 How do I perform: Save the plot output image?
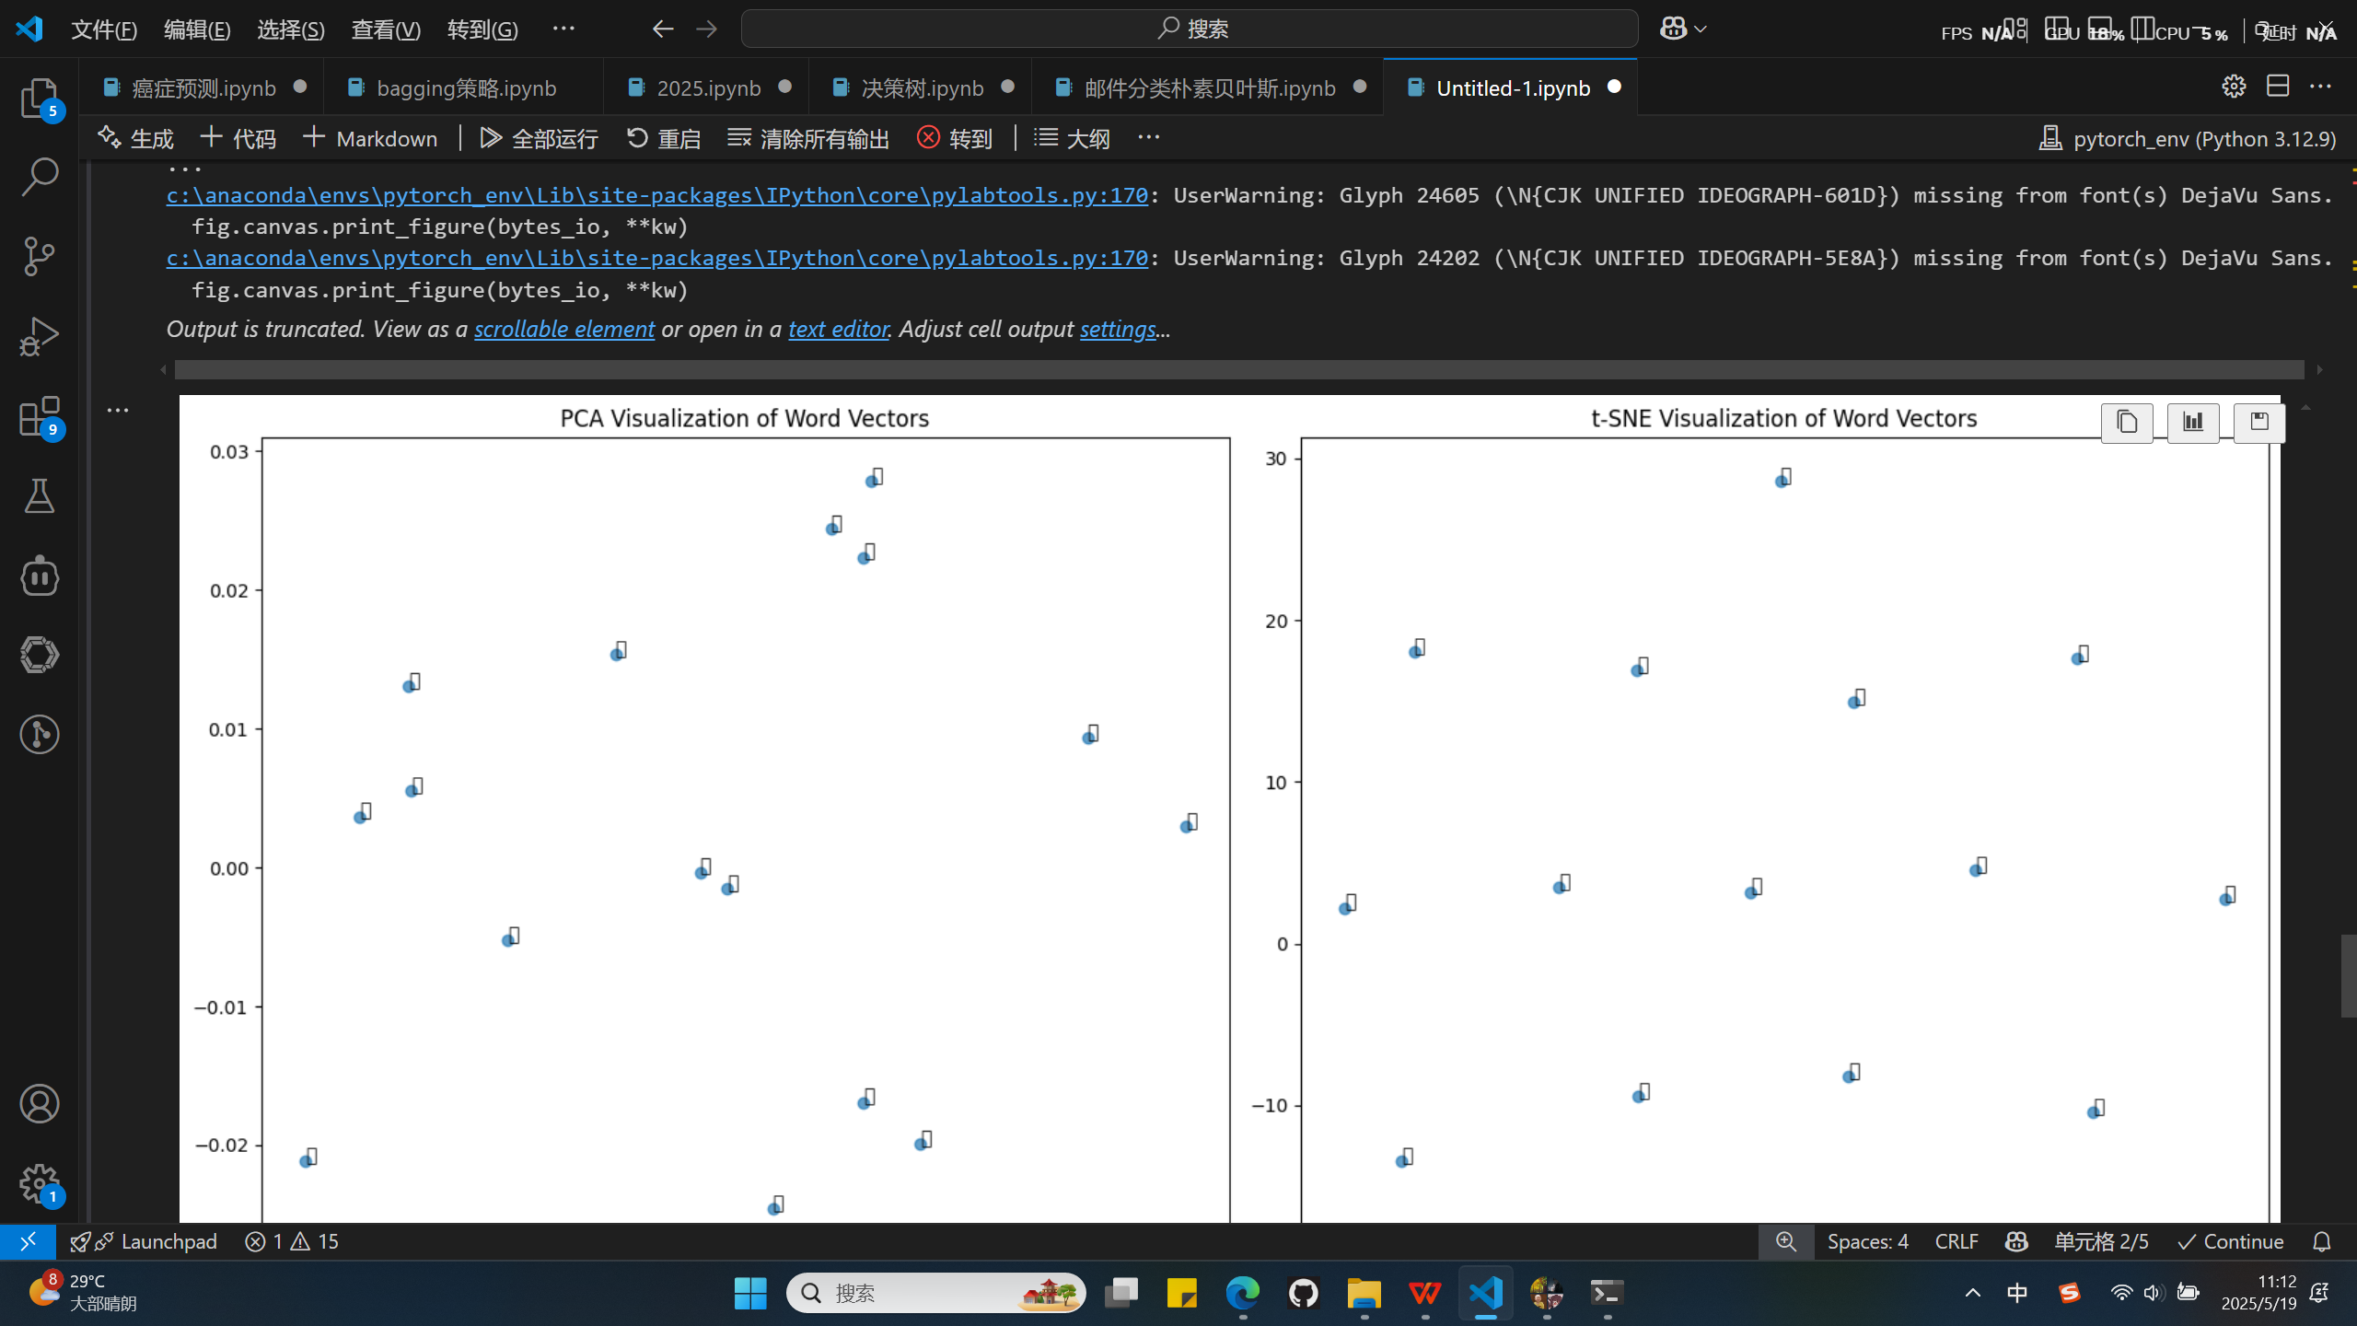tap(2258, 422)
